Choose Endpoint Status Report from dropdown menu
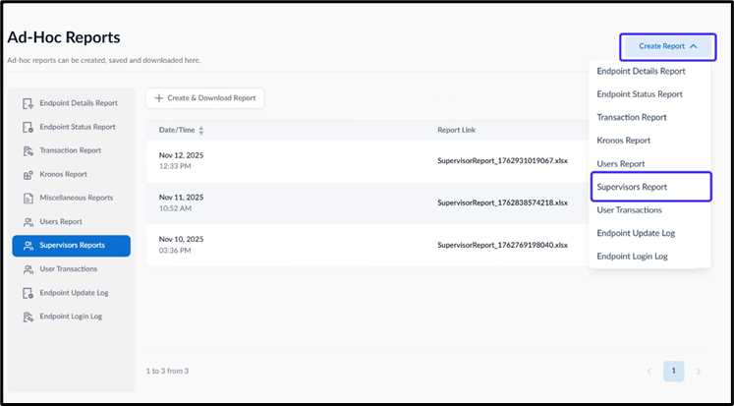The width and height of the screenshot is (734, 406). coord(649,94)
